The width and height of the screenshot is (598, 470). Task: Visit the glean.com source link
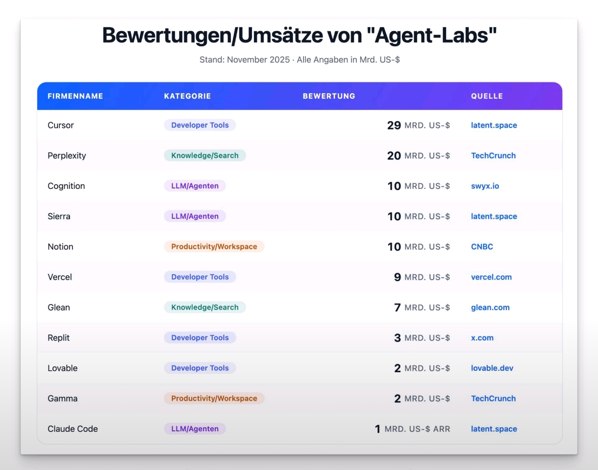490,308
